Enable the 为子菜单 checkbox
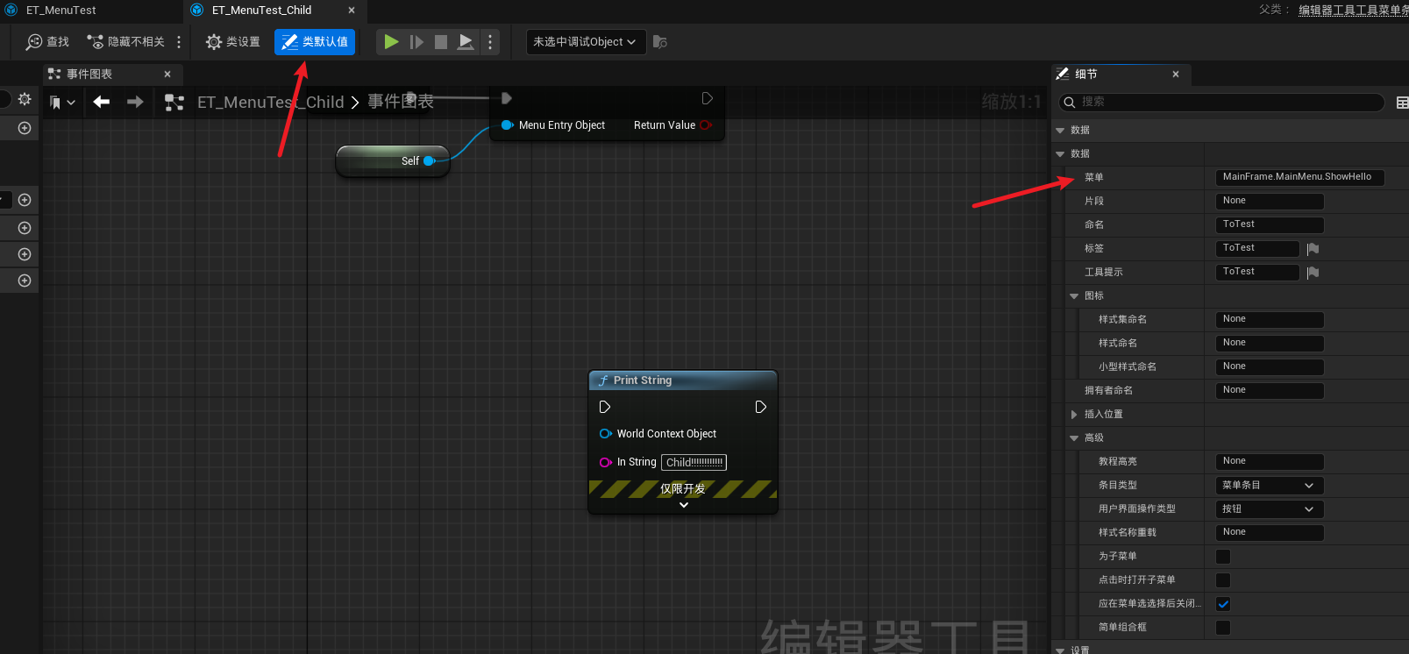Image resolution: width=1409 pixels, height=654 pixels. coord(1223,557)
